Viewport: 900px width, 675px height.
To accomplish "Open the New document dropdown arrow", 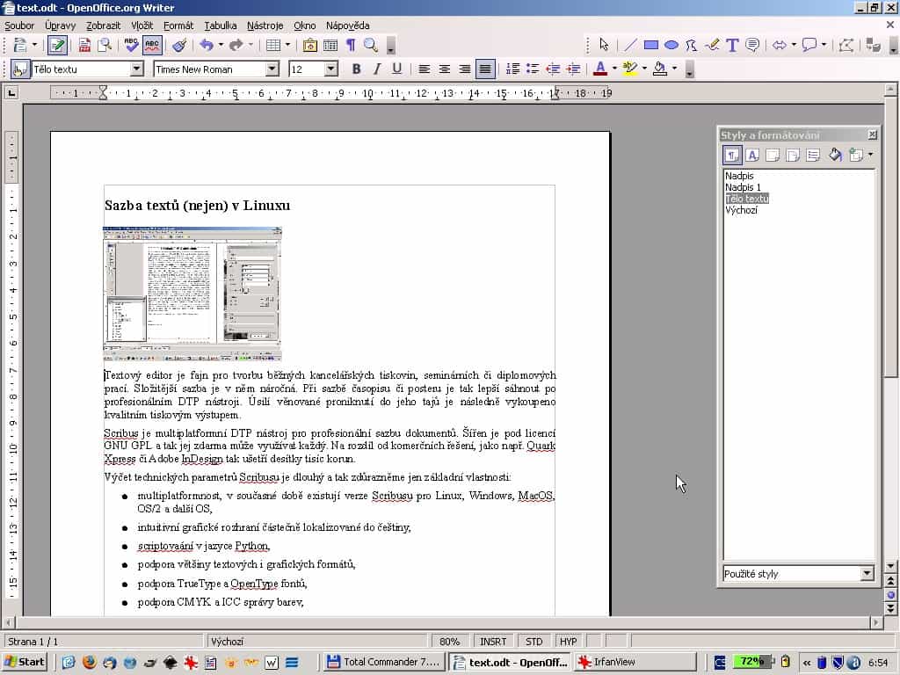I will click(34, 46).
